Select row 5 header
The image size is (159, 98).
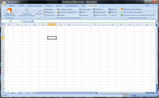3,38
